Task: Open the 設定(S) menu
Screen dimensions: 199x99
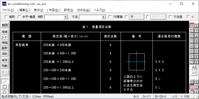Action: click(x=68, y=10)
